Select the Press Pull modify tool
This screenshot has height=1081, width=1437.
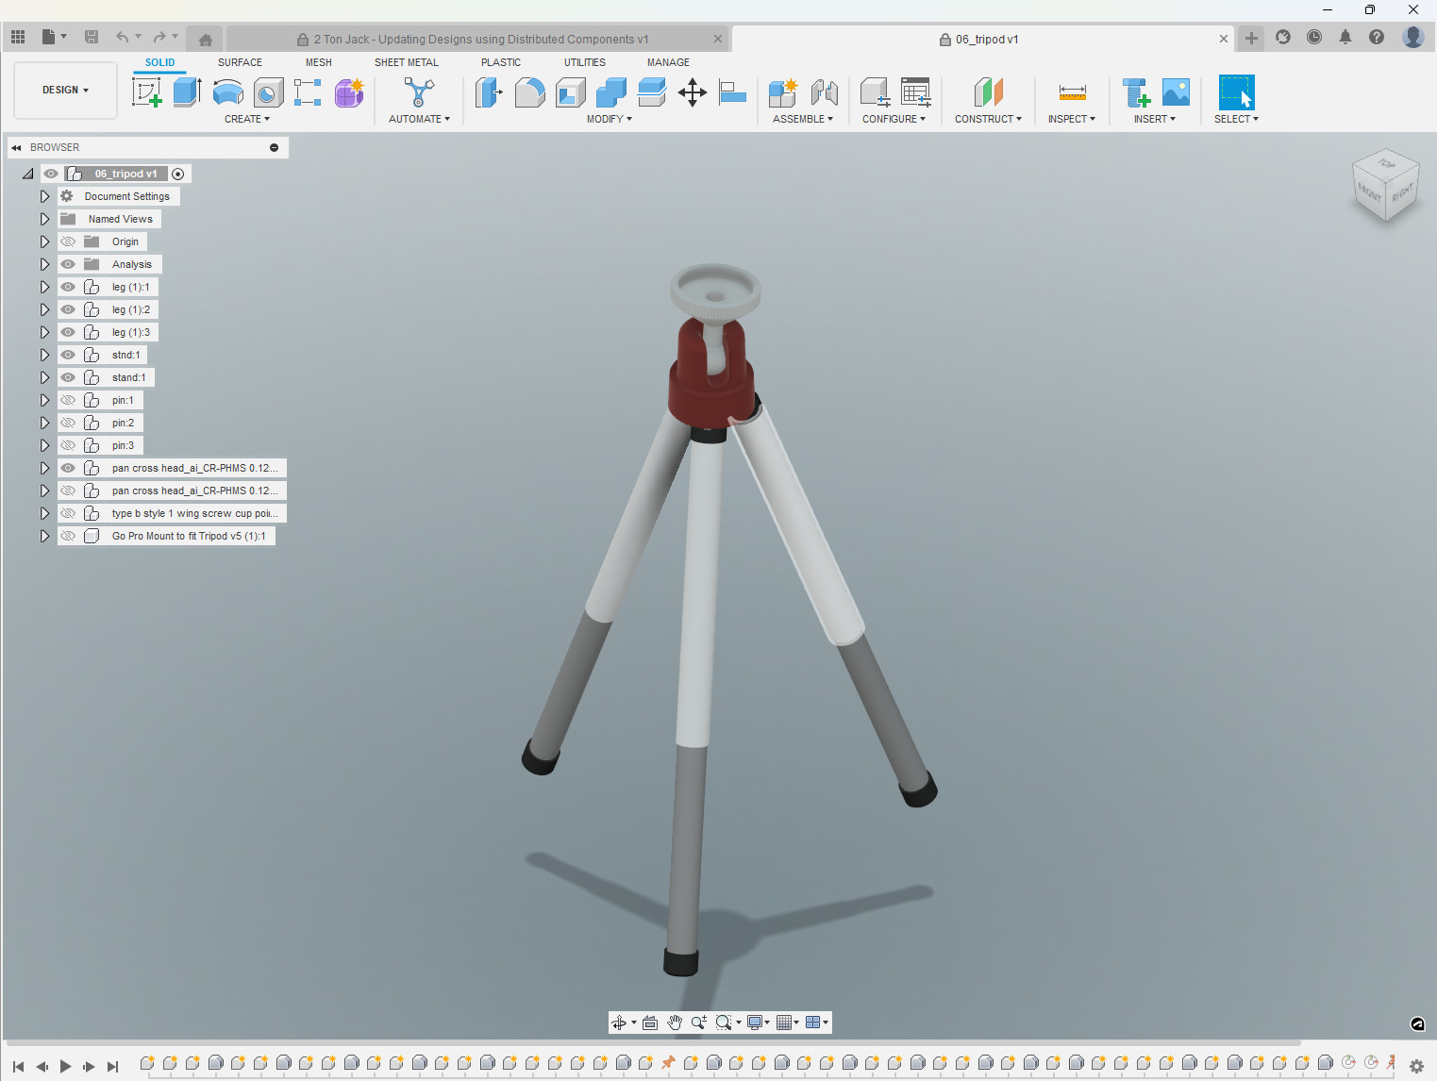[489, 92]
